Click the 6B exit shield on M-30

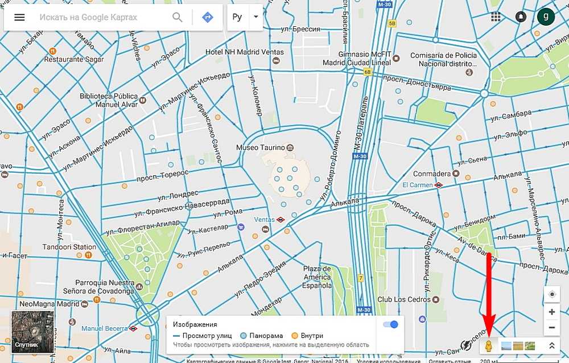point(368,72)
